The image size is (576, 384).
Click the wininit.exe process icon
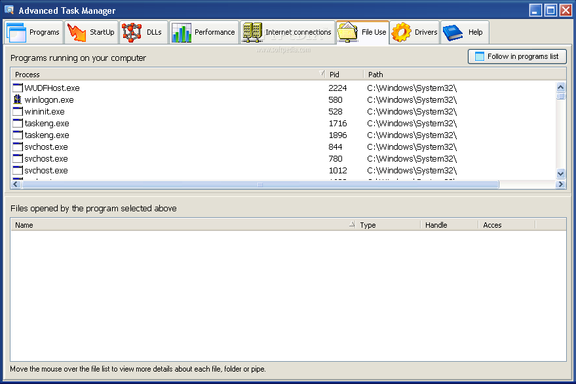tap(18, 111)
